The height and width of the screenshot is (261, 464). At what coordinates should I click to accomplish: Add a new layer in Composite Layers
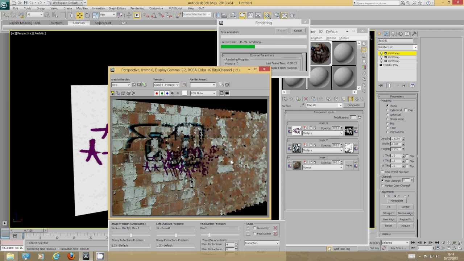tap(360, 117)
